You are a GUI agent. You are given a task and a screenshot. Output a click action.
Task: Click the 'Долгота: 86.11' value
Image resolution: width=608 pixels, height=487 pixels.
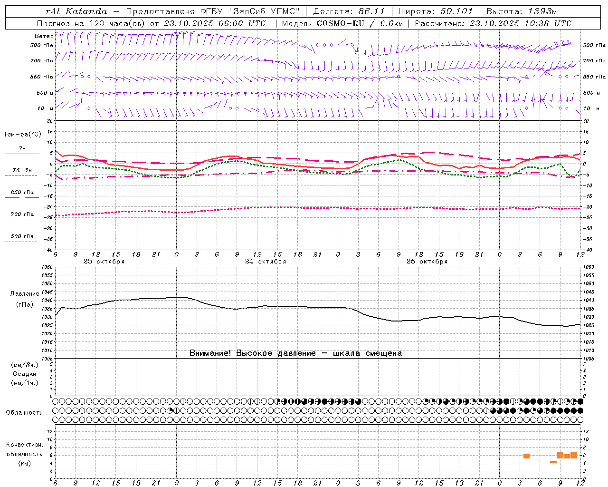click(349, 11)
